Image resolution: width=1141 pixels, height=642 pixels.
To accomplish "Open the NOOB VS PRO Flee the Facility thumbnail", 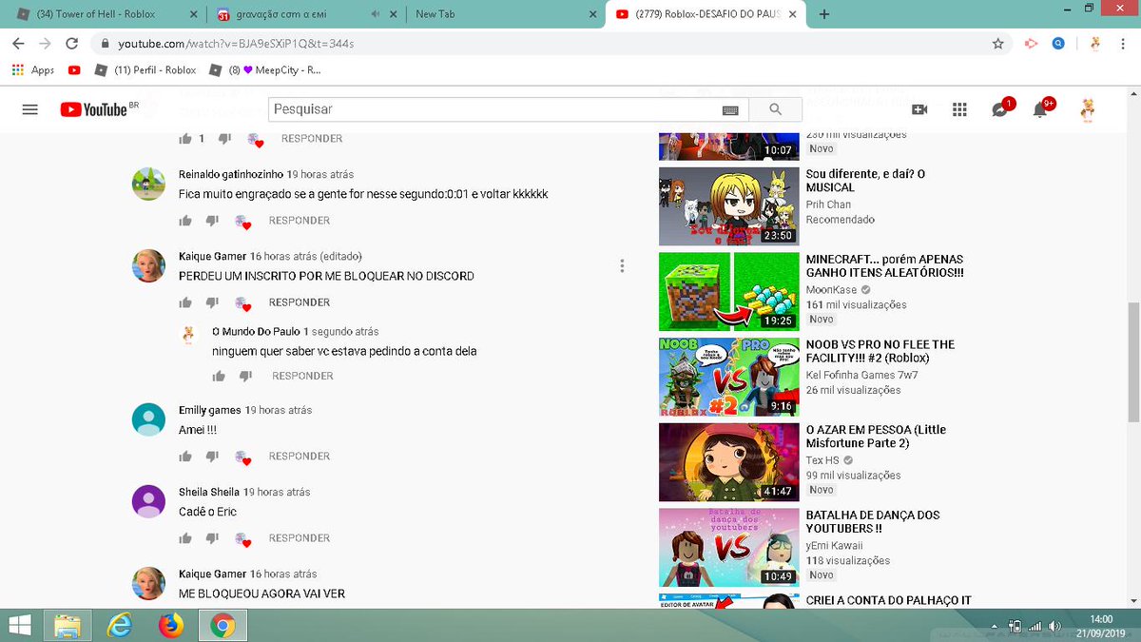I will (x=727, y=377).
